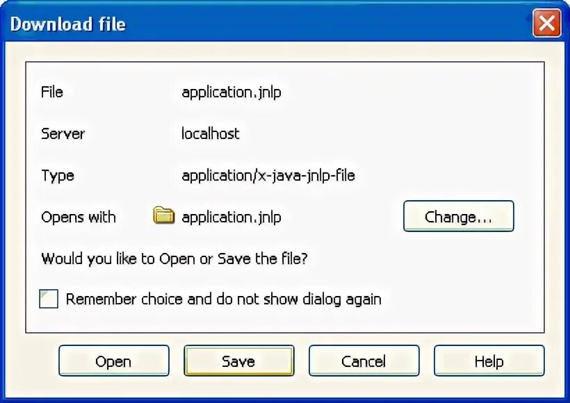This screenshot has height=403, width=570.
Task: Click the 'Remember choice and do not show dialog again' label
Action: tap(223, 299)
